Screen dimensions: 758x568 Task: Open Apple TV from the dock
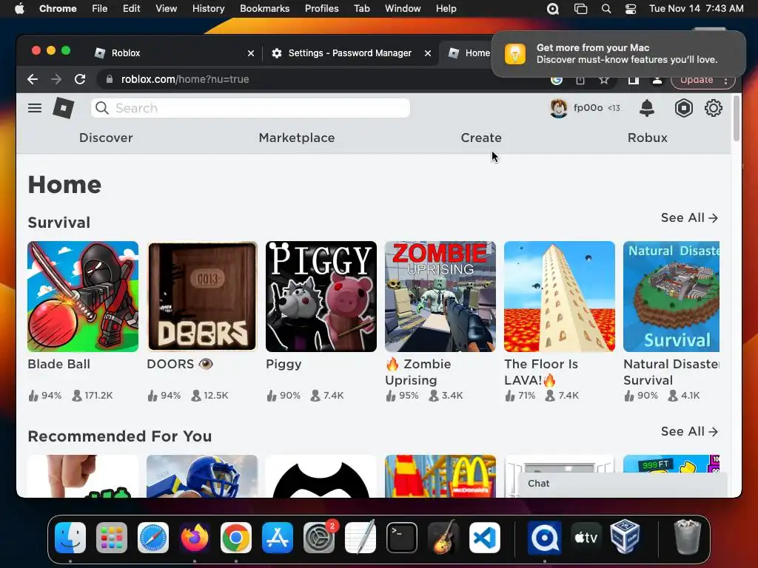coord(586,537)
